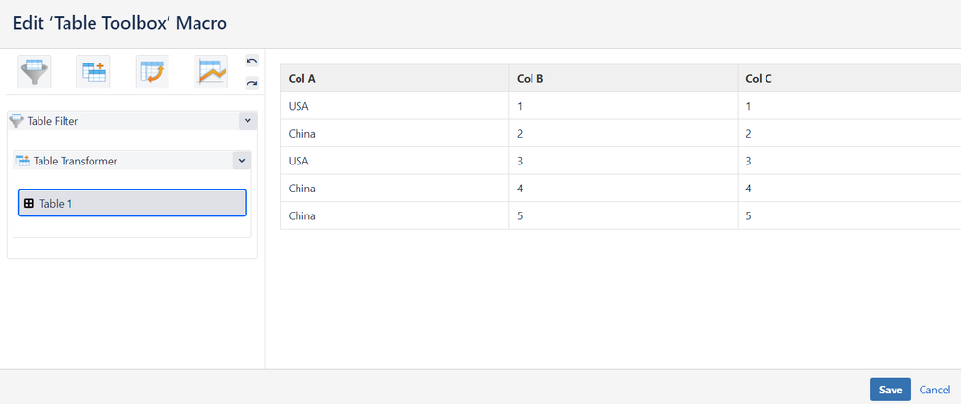Undo the last change

pos(252,62)
